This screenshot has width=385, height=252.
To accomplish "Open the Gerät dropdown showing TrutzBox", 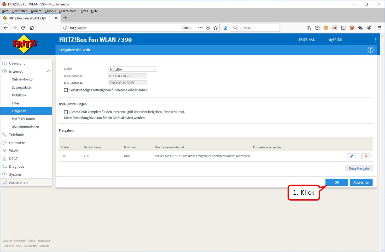I will point(133,69).
